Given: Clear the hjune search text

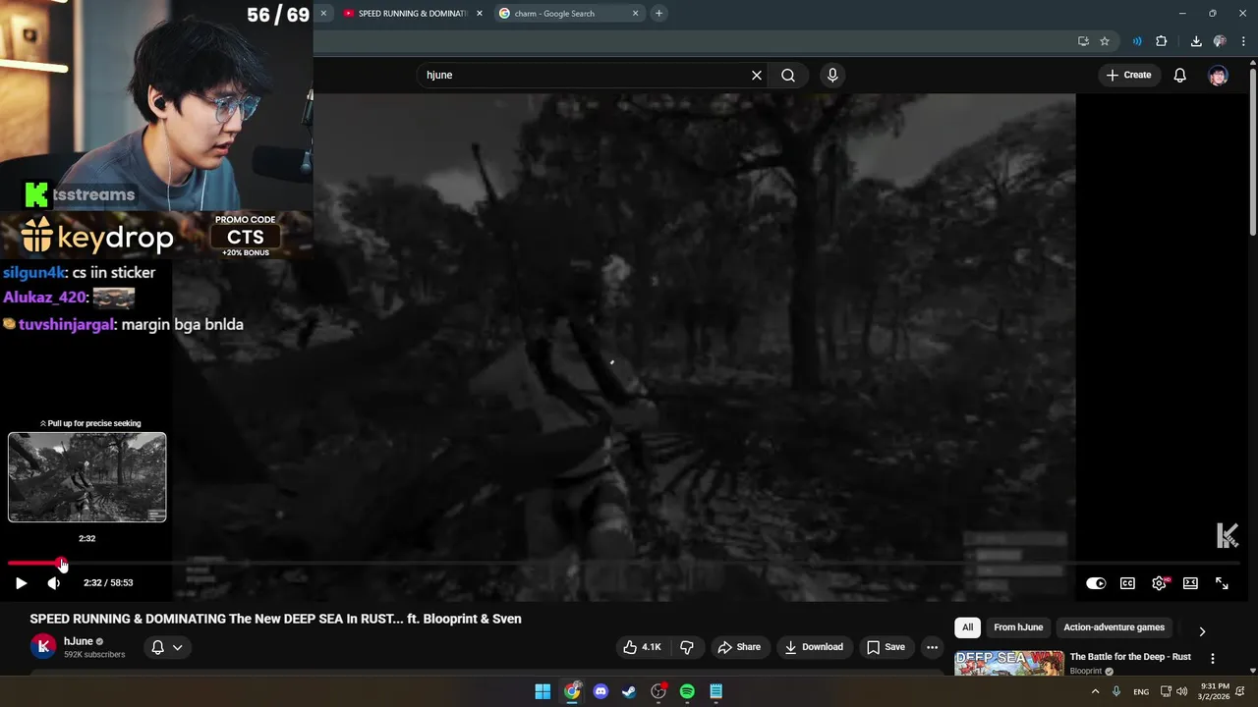Looking at the screenshot, I should click(x=757, y=75).
